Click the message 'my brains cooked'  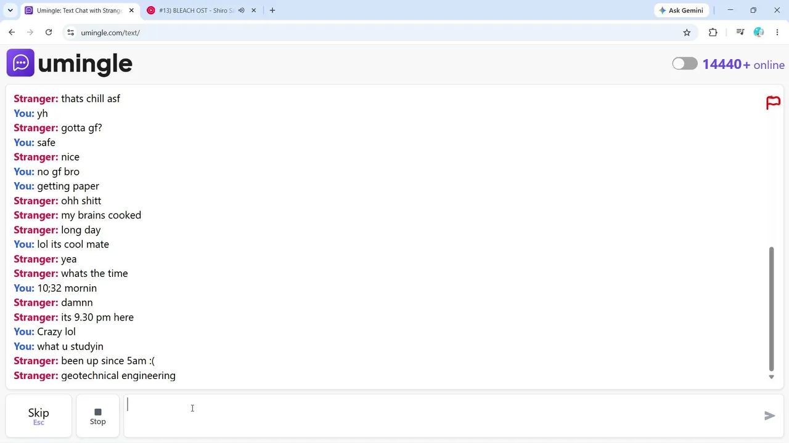101,215
